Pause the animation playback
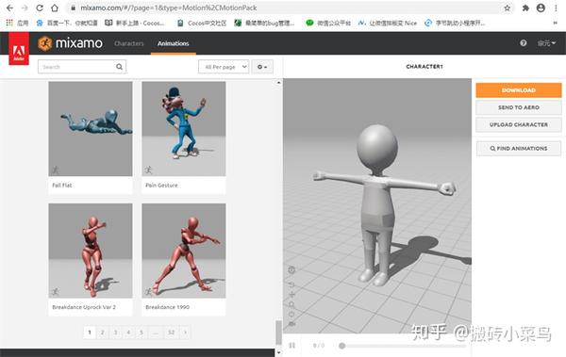 [292, 346]
